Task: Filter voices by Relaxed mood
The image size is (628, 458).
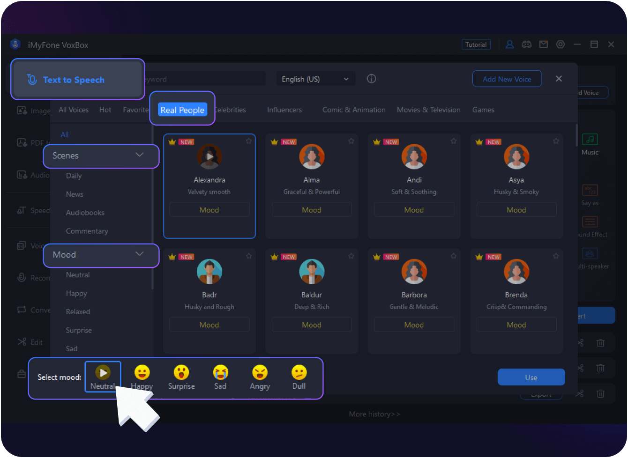Action: (x=78, y=312)
